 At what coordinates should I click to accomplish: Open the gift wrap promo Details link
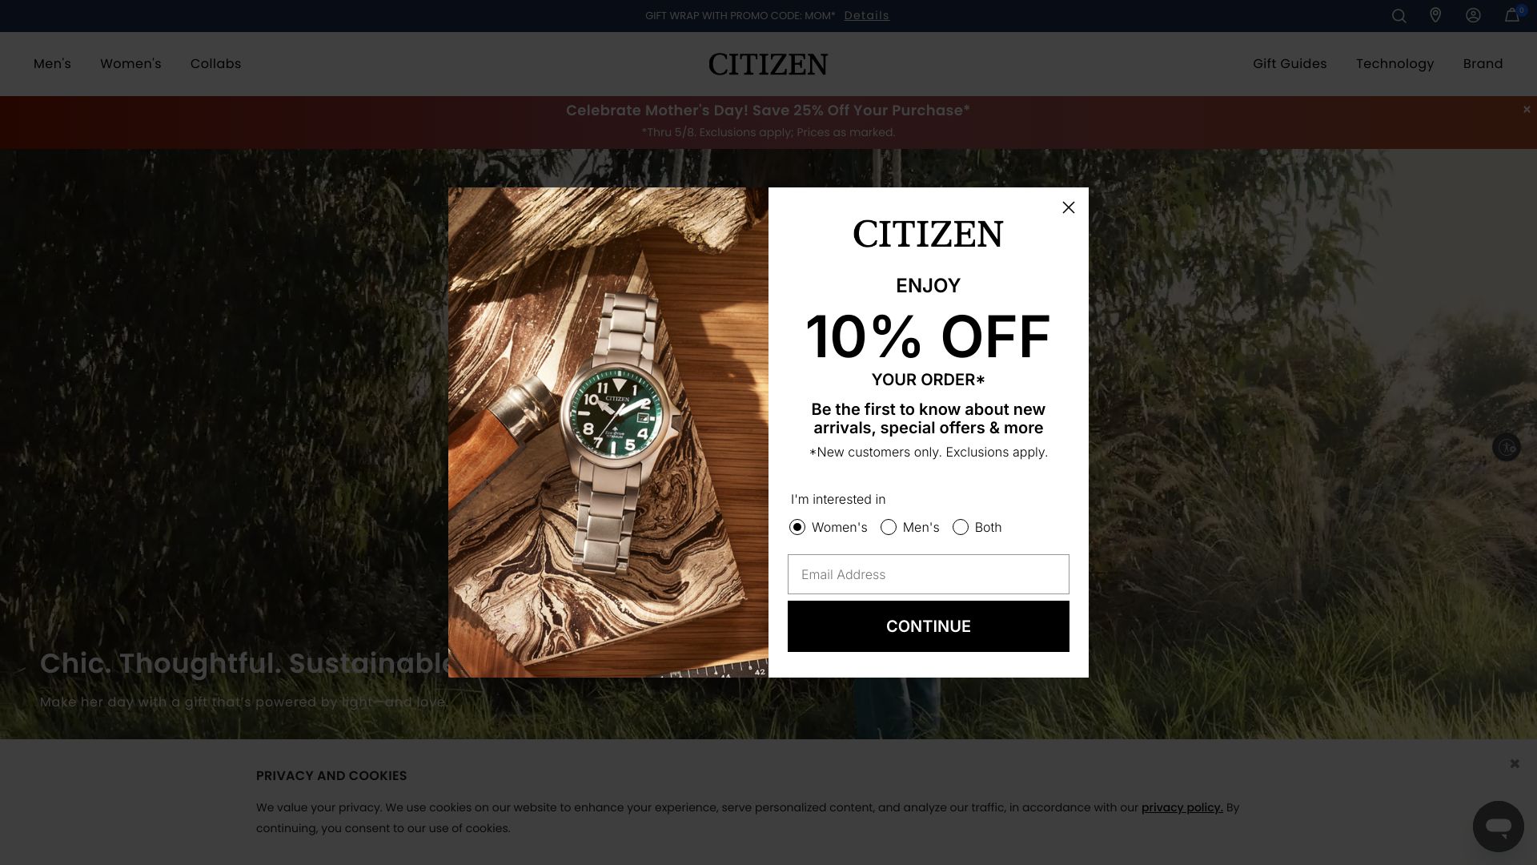pos(866,15)
